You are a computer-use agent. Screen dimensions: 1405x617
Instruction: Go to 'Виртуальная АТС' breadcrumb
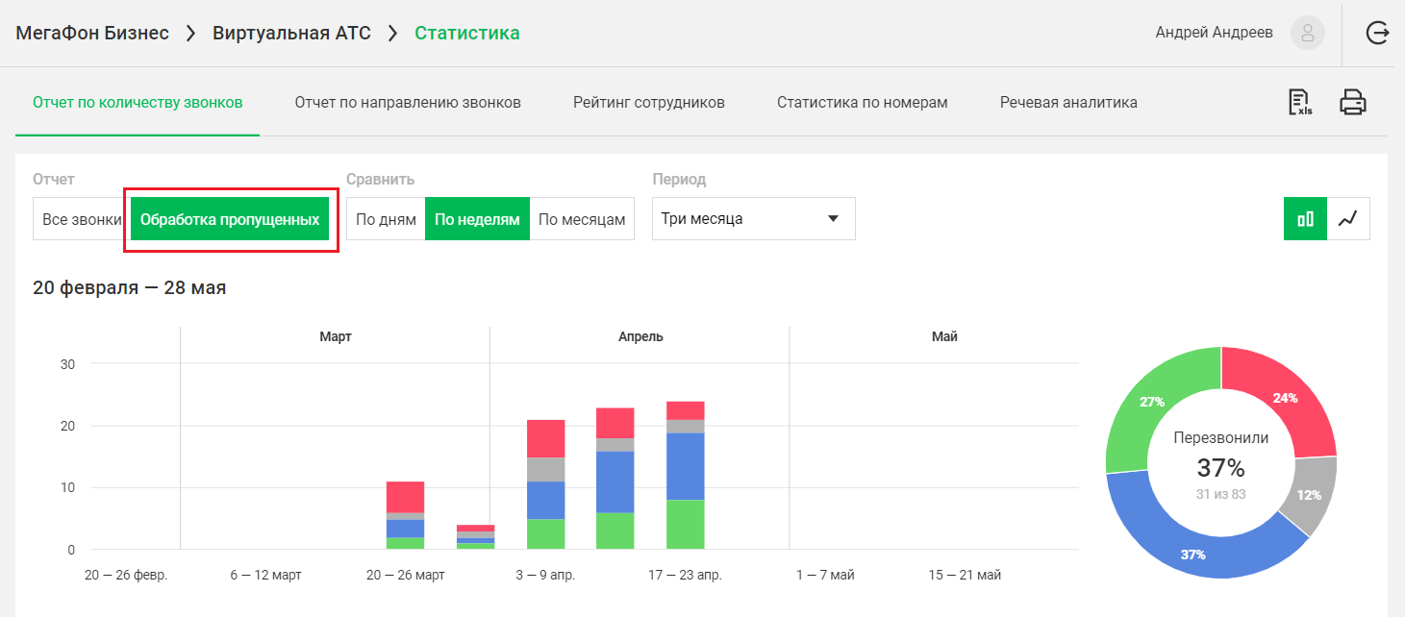pyautogui.click(x=291, y=33)
